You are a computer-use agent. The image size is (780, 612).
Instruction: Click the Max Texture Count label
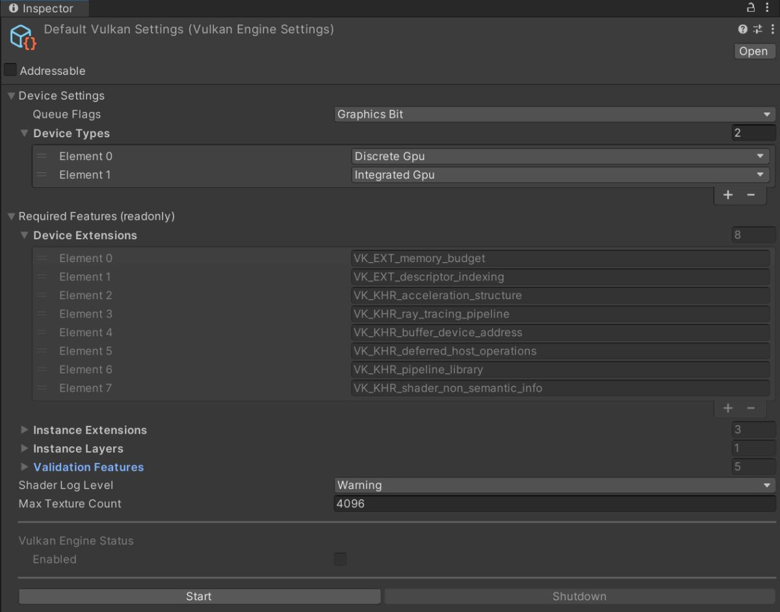[70, 504]
